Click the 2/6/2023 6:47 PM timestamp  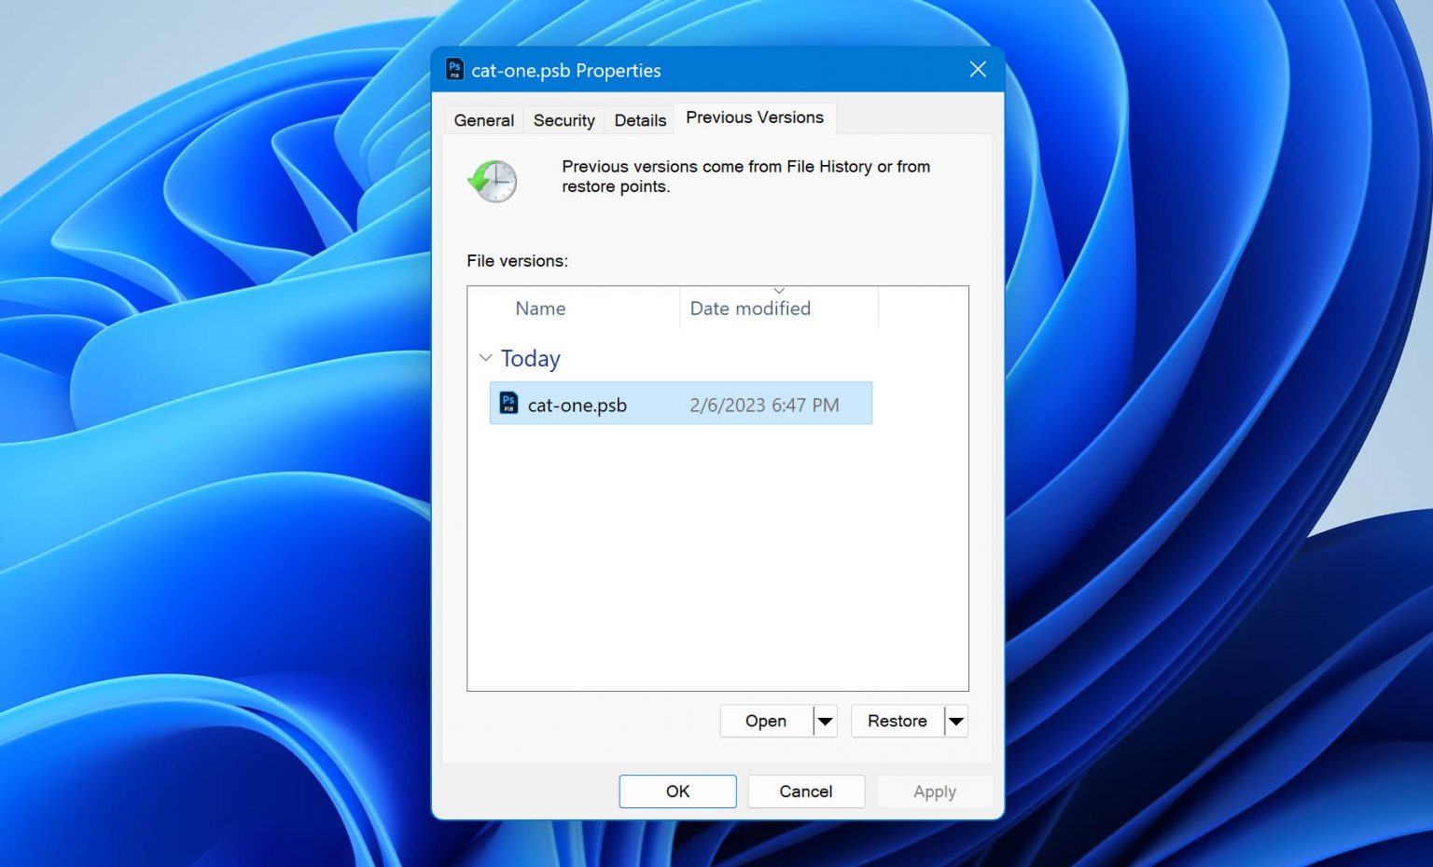tap(765, 404)
